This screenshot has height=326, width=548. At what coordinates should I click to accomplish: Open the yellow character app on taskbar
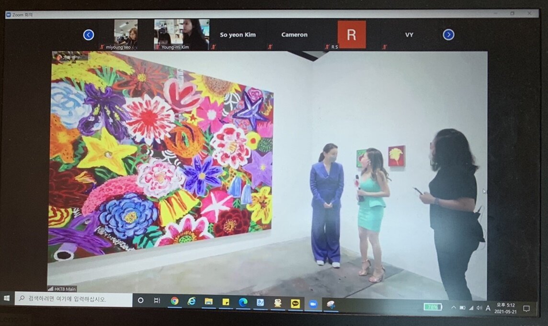tap(277, 303)
